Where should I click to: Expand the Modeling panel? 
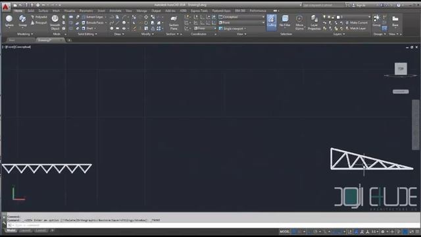click(x=25, y=34)
